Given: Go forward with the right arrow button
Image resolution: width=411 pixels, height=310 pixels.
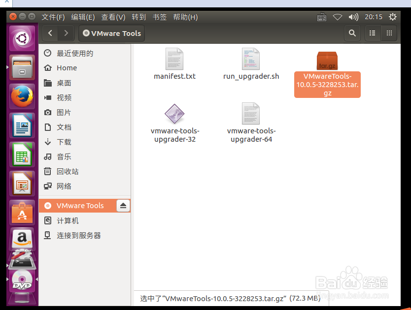Looking at the screenshot, I should pyautogui.click(x=66, y=33).
